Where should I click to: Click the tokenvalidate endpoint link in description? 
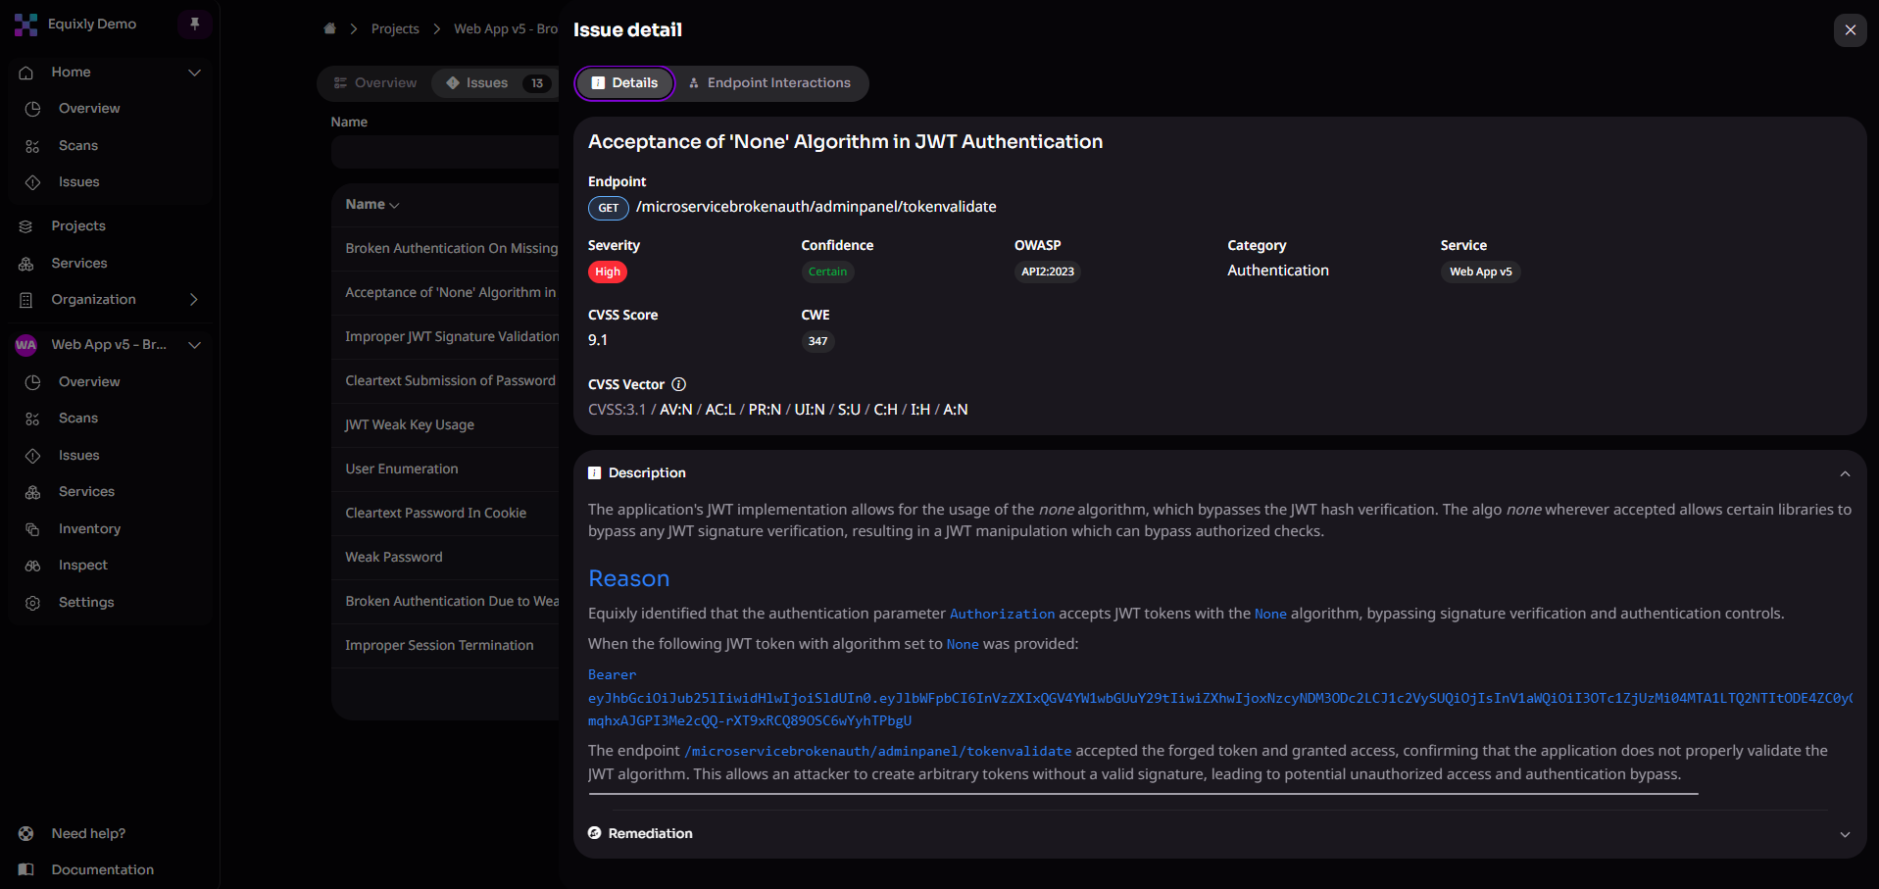877,750
